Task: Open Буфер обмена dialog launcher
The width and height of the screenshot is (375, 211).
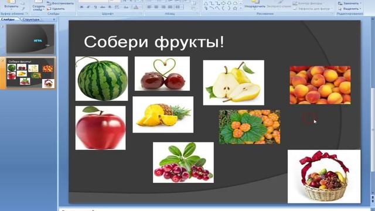Action: (x=27, y=13)
